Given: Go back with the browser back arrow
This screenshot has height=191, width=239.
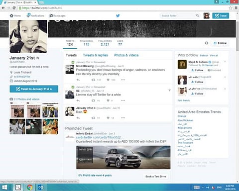Looking at the screenshot, I should [3, 8].
